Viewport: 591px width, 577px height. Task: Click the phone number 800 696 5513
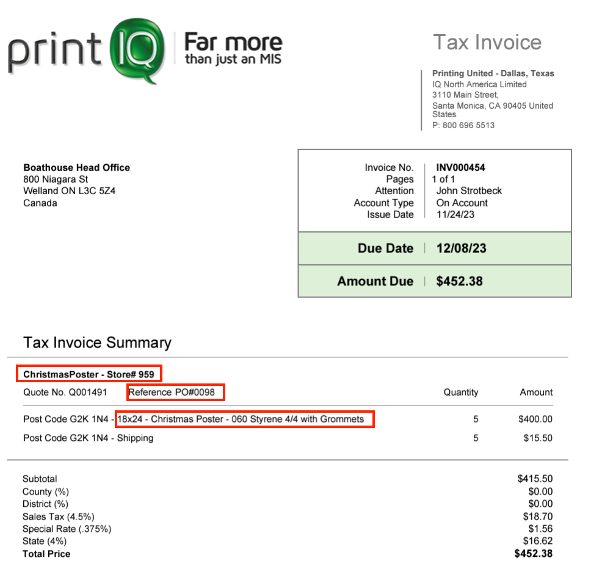tap(463, 125)
